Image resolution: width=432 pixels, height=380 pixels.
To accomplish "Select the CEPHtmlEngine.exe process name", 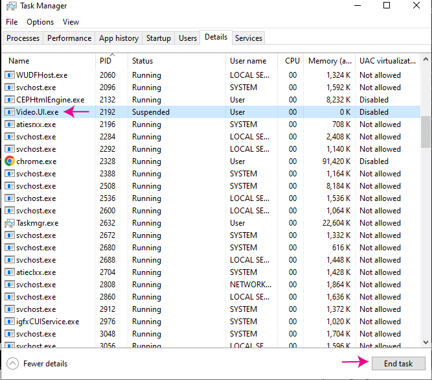I will tap(50, 100).
